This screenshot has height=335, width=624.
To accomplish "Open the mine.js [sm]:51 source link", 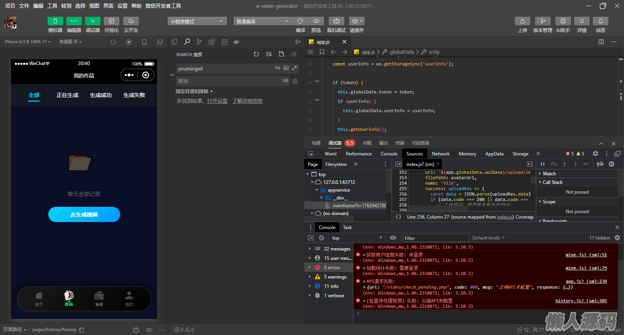I will [x=586, y=255].
